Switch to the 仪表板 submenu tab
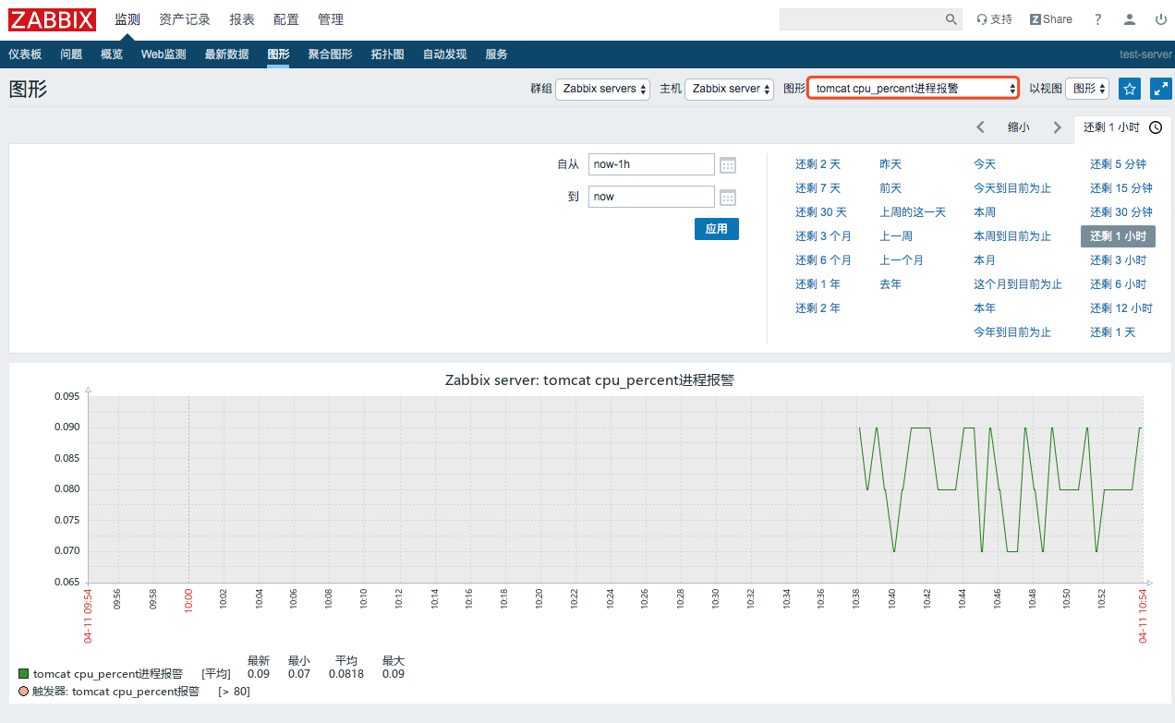 (x=25, y=54)
